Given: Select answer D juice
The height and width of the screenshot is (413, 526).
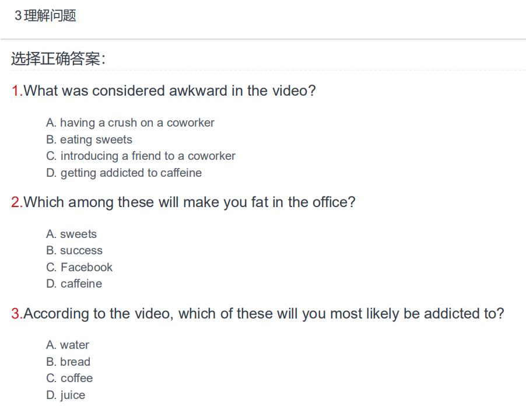Looking at the screenshot, I should coord(65,395).
